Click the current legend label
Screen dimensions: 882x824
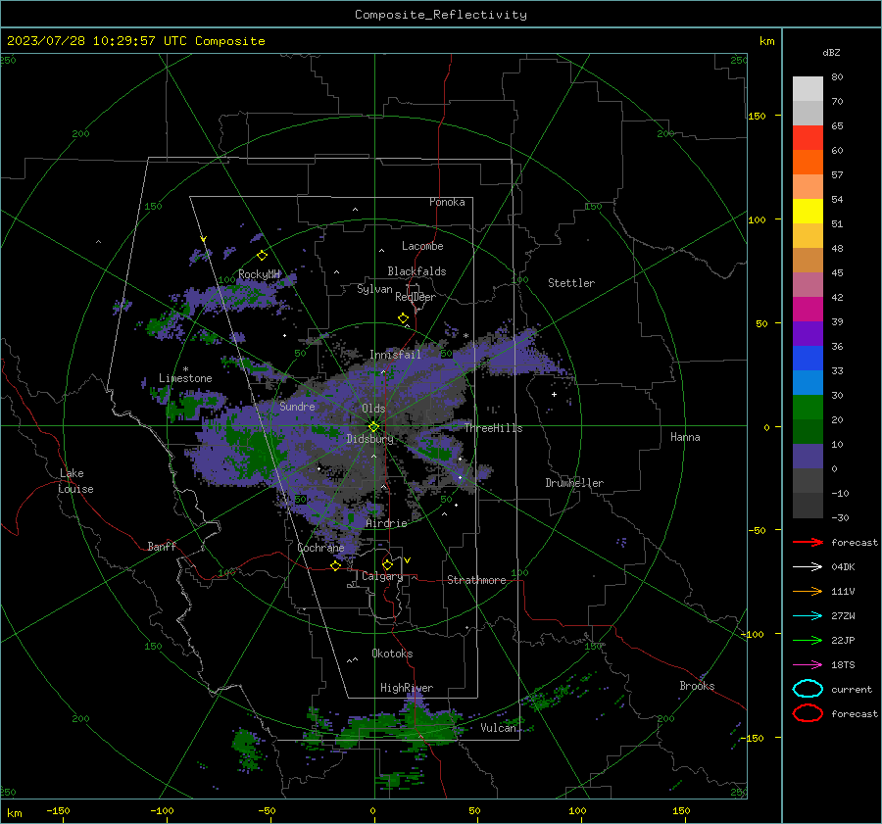pos(852,689)
